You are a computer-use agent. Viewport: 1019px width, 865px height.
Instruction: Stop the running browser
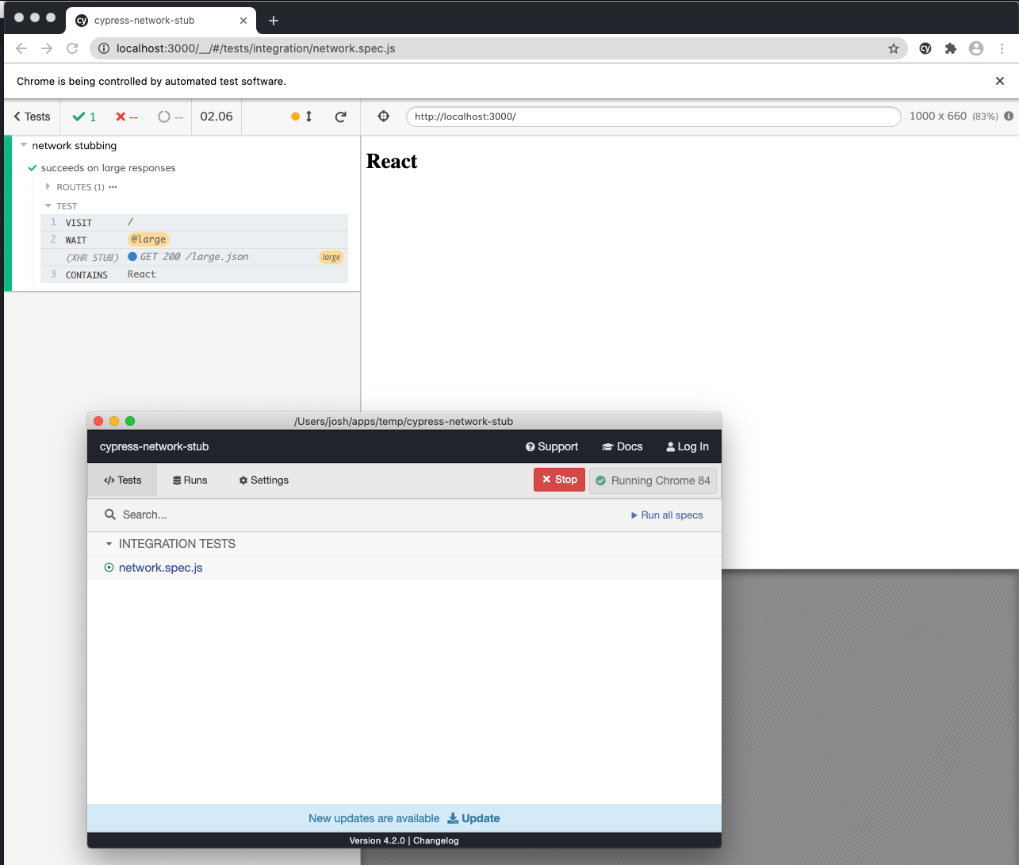[x=559, y=480]
